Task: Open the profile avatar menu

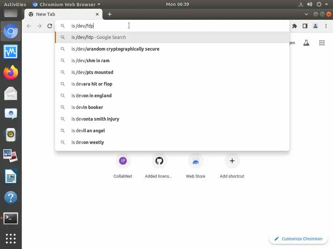Action: click(x=315, y=26)
